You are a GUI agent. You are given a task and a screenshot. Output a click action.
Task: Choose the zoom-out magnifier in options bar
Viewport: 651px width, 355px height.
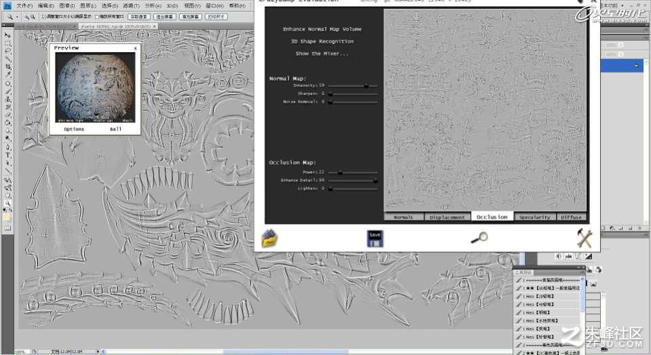pyautogui.click(x=33, y=17)
